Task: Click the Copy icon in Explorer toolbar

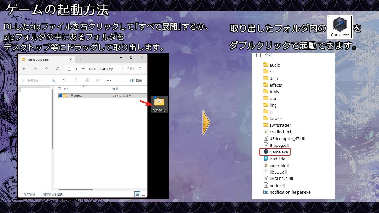Action: pos(65,81)
